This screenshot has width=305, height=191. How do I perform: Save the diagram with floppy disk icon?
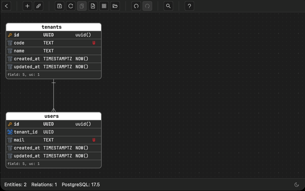pyautogui.click(x=60, y=6)
